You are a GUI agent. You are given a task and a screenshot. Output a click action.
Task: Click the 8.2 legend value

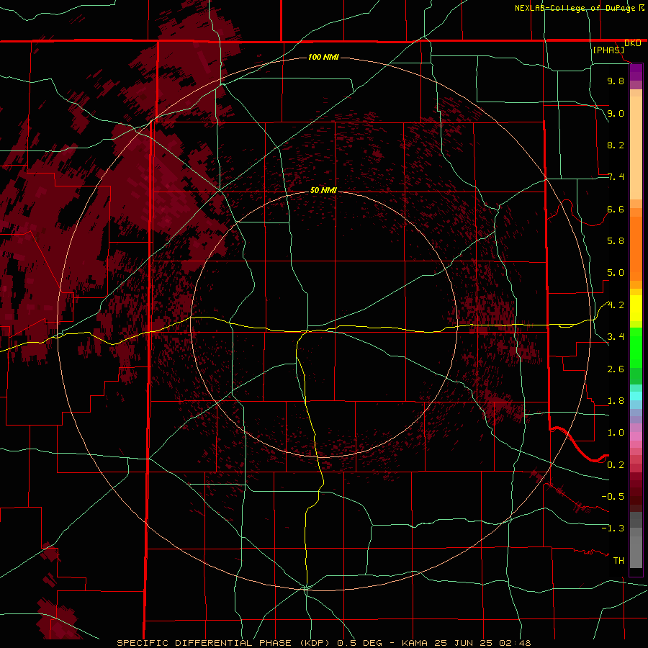click(616, 145)
